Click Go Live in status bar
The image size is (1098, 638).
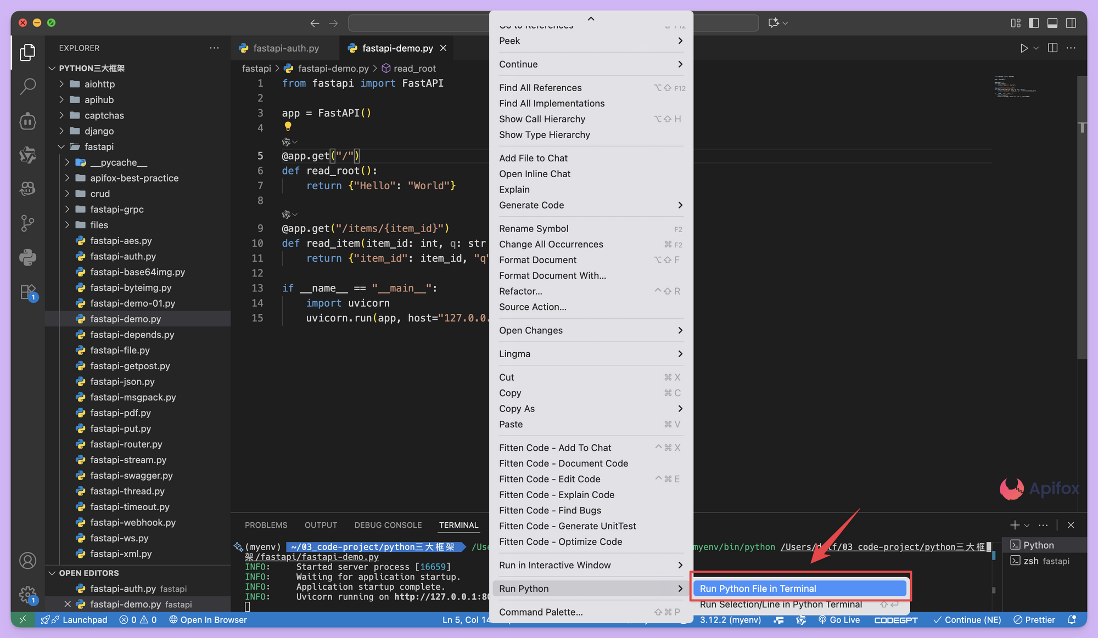coord(839,620)
